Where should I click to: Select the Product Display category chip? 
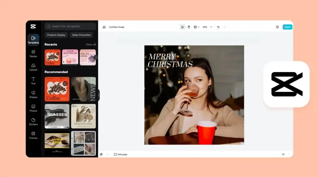(x=56, y=35)
